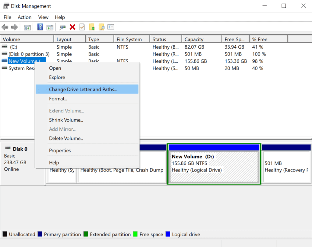312x247 pixels.
Task: Click the Back navigation arrow icon
Action: pyautogui.click(x=5, y=27)
